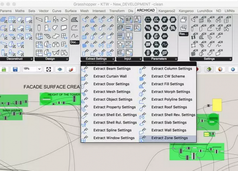Click the yellow panel component on canvas
The height and width of the screenshot is (171, 238).
217,104
